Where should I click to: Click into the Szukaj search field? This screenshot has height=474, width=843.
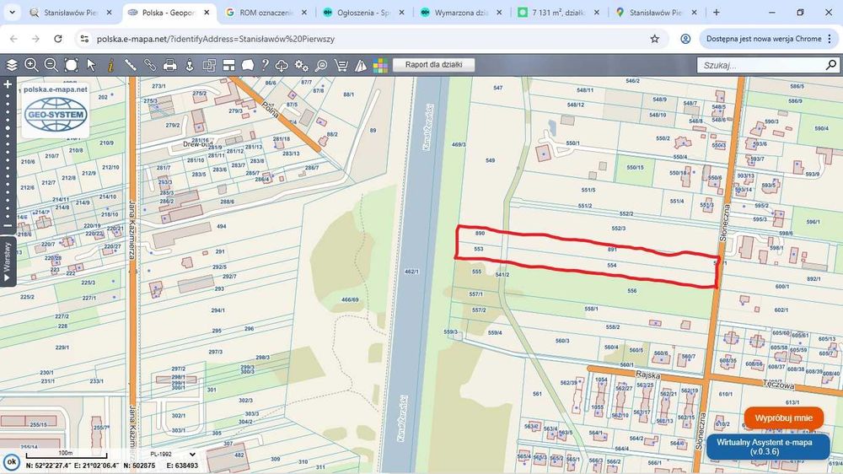click(x=760, y=65)
